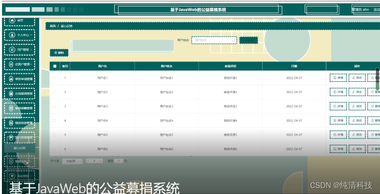Click the magnifier icon inside 用户姓名 search box
This screenshot has height=194, width=380.
click(x=234, y=40)
